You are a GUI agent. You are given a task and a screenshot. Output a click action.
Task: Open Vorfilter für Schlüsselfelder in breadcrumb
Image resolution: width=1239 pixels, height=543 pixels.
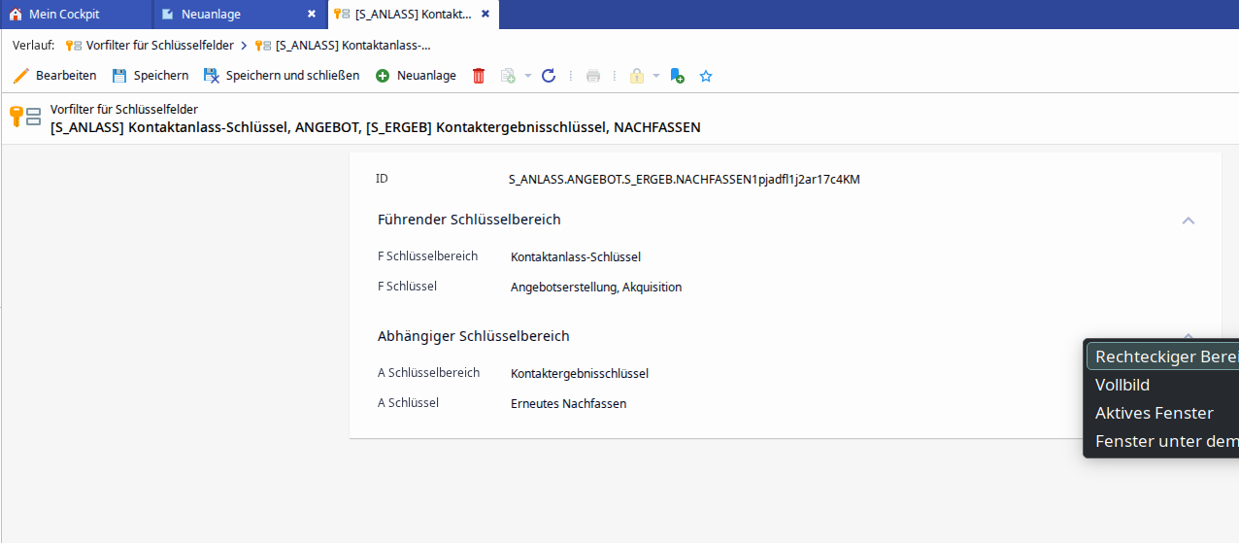(x=159, y=46)
